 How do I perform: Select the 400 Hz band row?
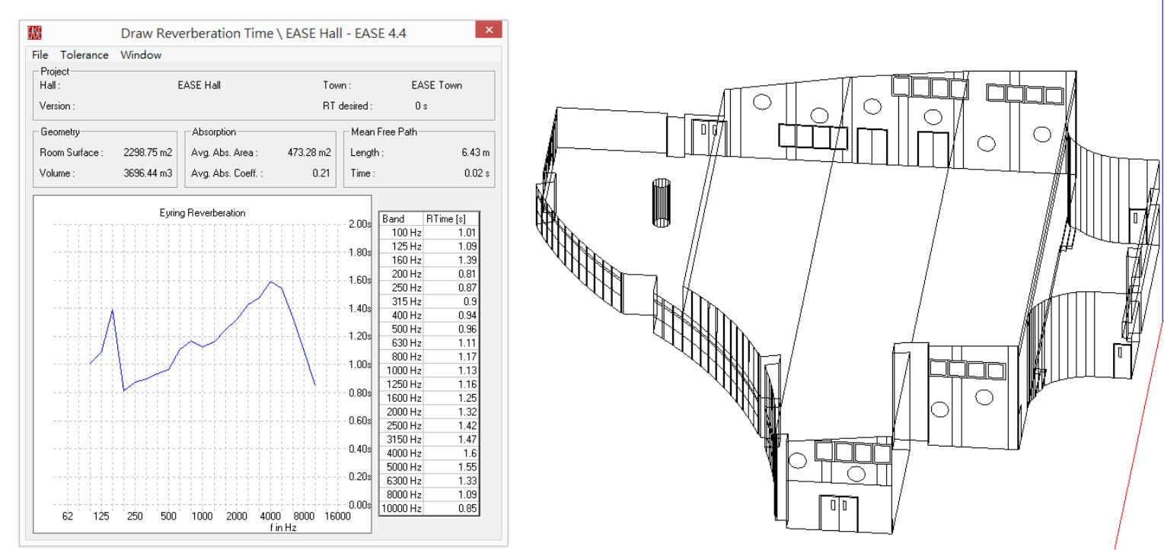click(429, 315)
